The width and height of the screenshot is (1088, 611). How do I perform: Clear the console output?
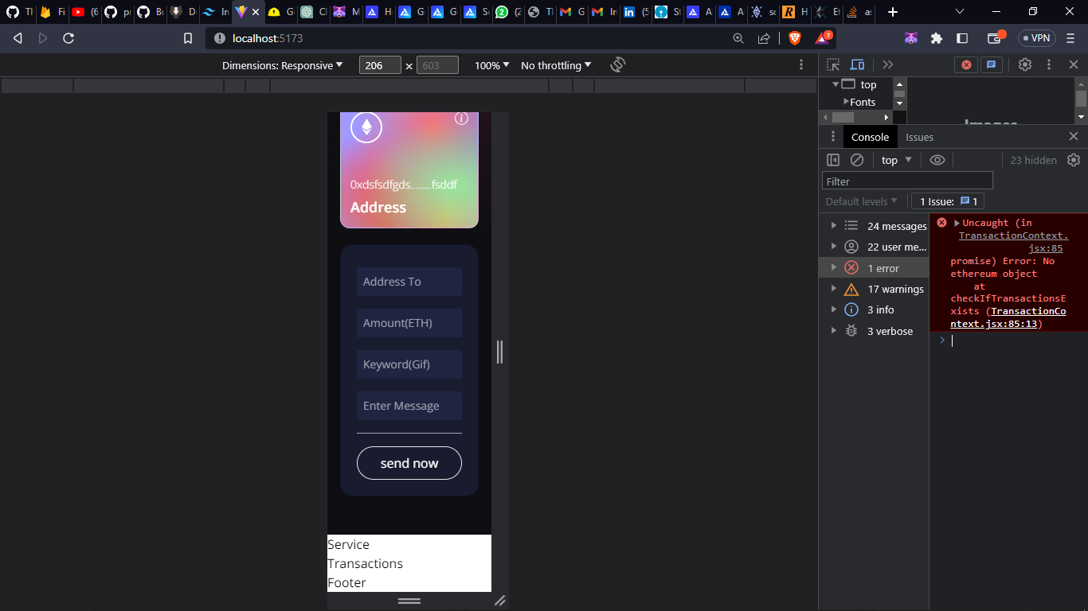tap(857, 160)
